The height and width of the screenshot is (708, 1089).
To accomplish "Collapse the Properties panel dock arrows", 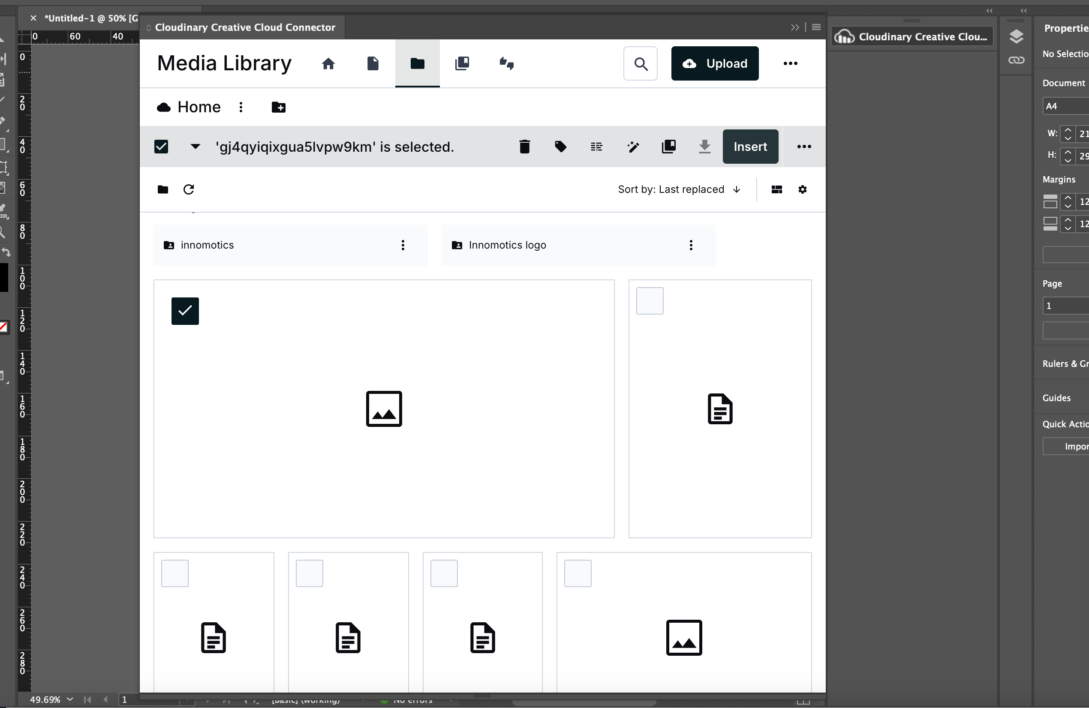I will coord(1023,11).
